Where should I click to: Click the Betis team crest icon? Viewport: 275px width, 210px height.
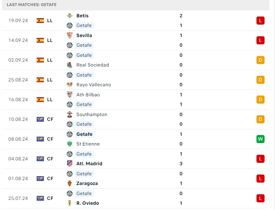(x=69, y=16)
